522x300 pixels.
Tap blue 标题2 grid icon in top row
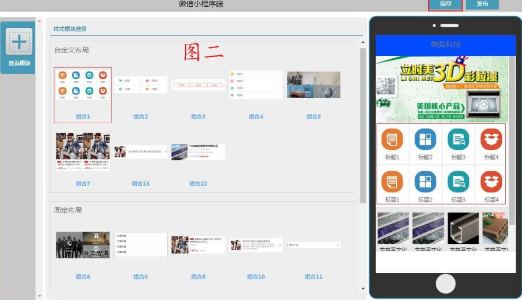click(x=425, y=139)
